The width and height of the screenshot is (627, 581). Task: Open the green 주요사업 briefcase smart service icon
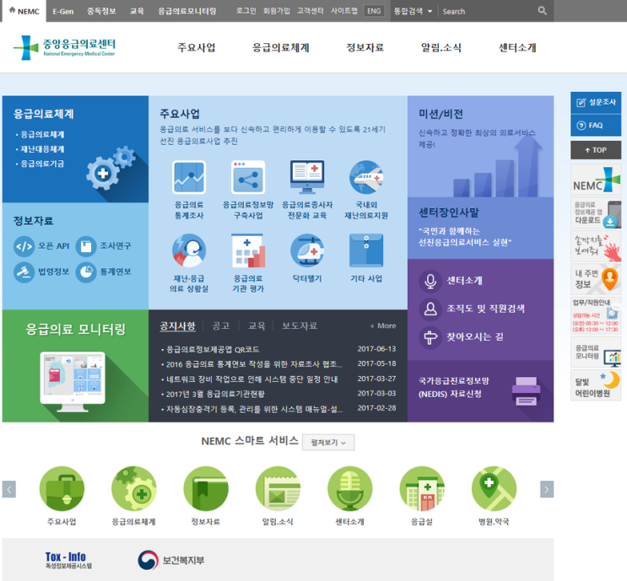pos(62,488)
